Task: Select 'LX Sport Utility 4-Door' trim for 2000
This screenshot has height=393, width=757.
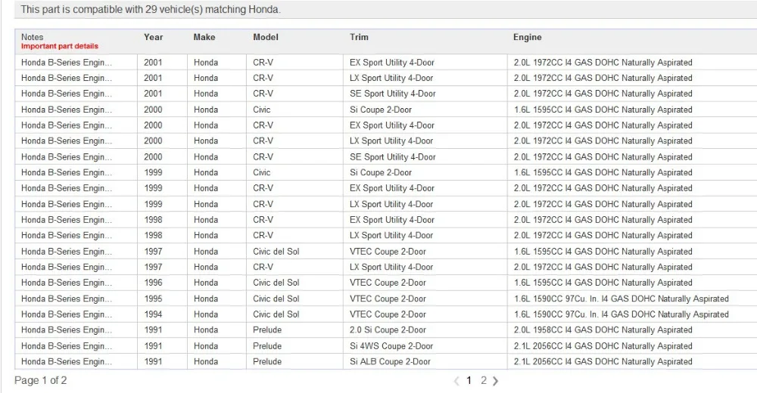Action: pos(391,141)
